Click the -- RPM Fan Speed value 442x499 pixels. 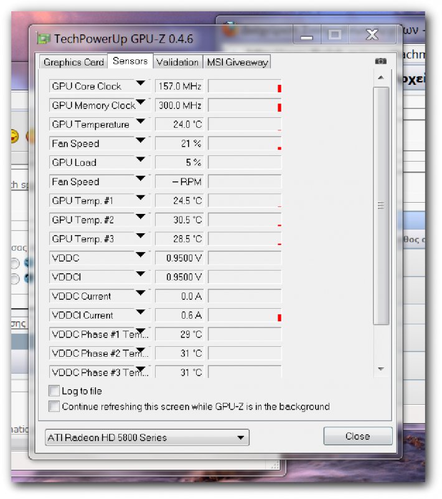[x=179, y=182]
